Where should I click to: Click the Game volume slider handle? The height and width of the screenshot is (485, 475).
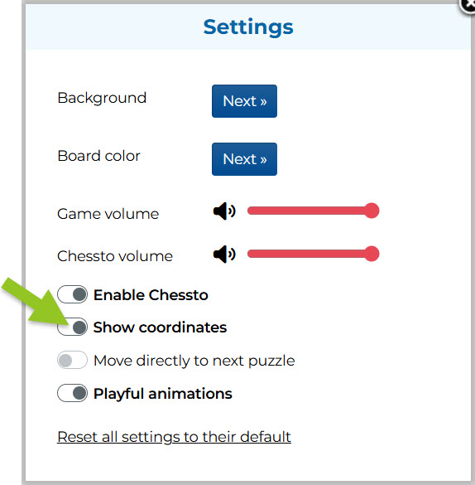pos(372,211)
